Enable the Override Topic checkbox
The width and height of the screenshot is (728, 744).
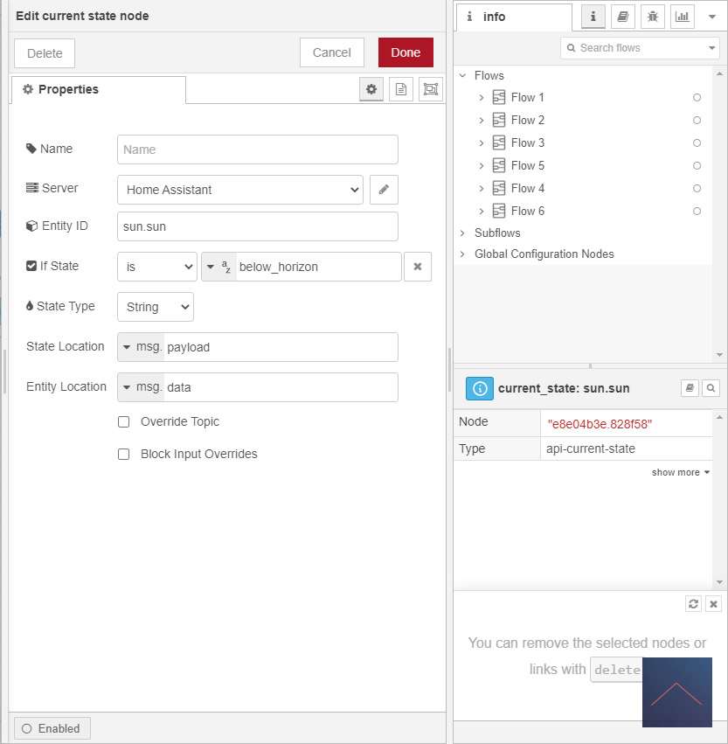[124, 422]
